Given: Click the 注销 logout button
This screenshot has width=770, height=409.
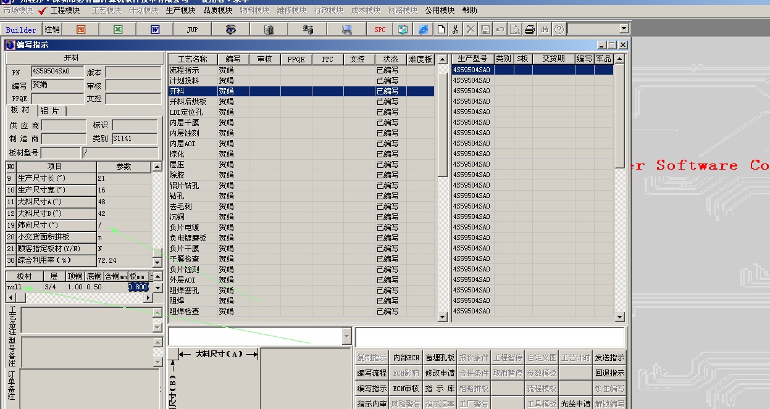Looking at the screenshot, I should [x=52, y=30].
